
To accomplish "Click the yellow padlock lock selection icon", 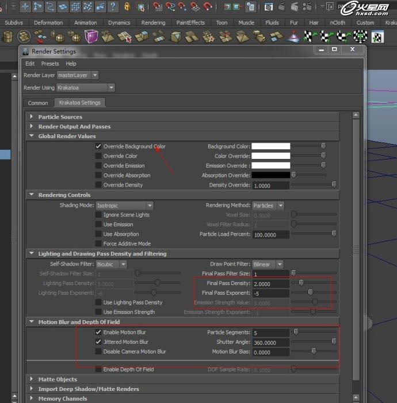I will point(128,7).
